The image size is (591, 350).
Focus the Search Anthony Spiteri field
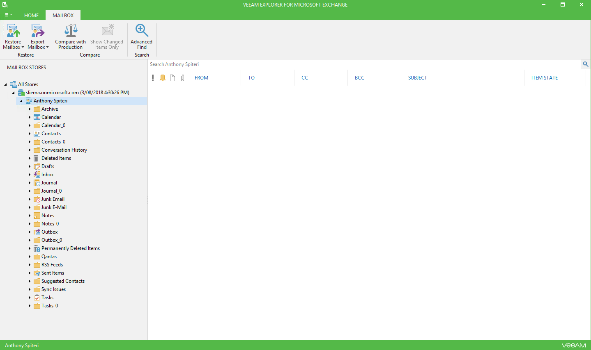(365, 64)
